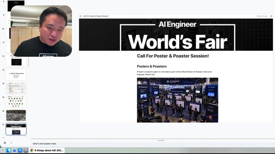Screen dimensions: 275x154
Task: Collapse the filmstrip with the left chevron
Action: click(x=11, y=143)
